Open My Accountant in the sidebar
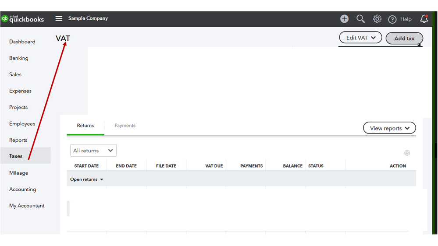The width and height of the screenshot is (438, 246). 27,206
